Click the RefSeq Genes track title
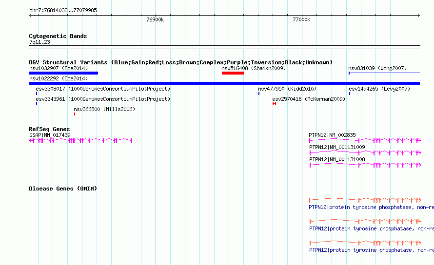 tap(49, 129)
